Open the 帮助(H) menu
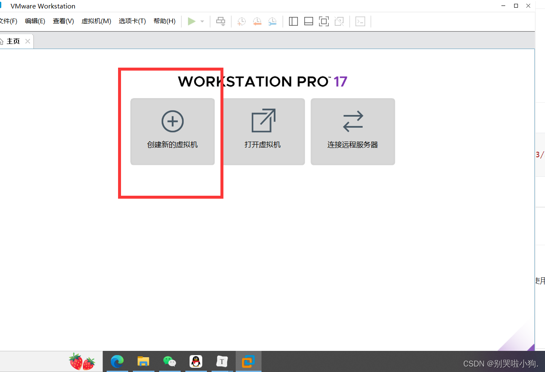 click(165, 21)
